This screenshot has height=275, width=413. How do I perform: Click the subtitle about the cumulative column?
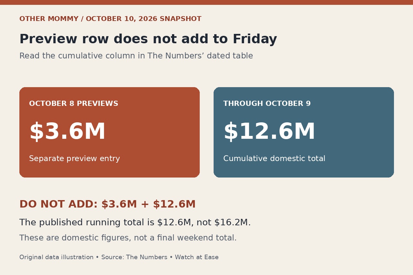coord(136,56)
